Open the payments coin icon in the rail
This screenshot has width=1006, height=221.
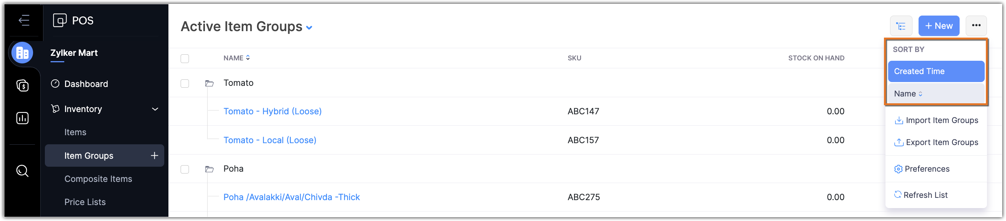pos(22,85)
